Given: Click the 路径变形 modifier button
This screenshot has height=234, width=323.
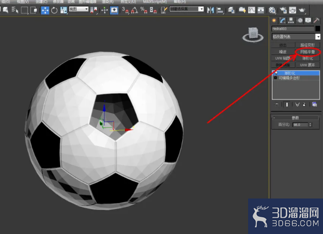Looking at the screenshot, I should (308, 45).
